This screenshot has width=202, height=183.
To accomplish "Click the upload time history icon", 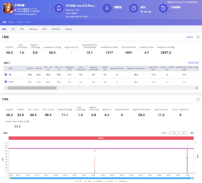I will (163, 8).
